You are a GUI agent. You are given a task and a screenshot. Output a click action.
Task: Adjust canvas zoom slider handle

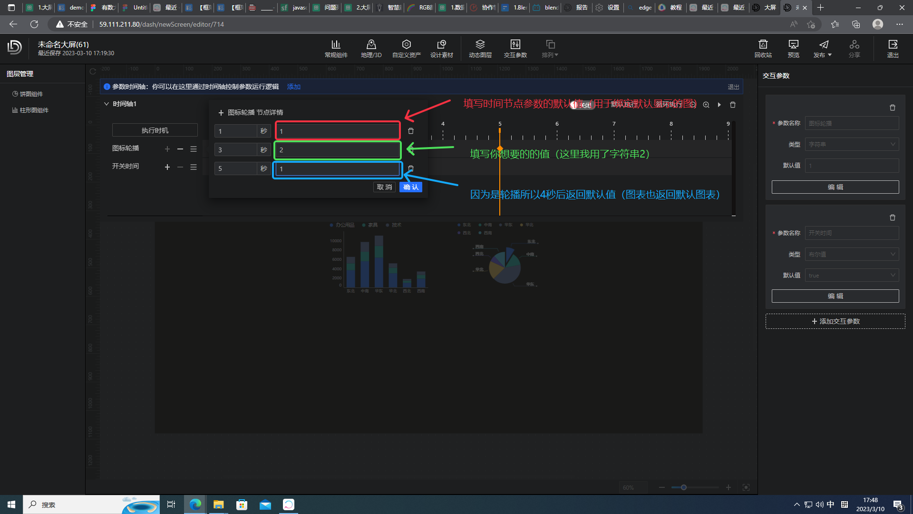[684, 487]
